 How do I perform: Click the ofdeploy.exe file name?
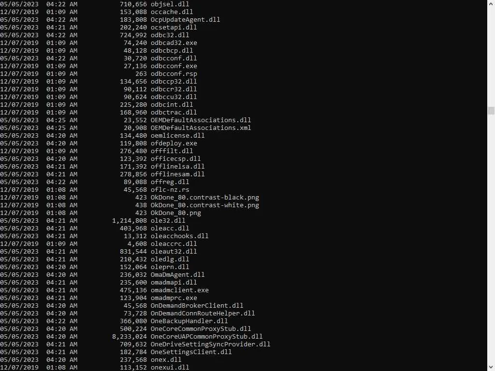(x=174, y=143)
